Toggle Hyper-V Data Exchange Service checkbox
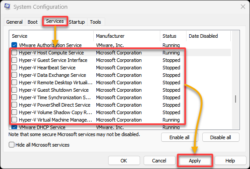Screen dimensions: 250x169 [x=14, y=75]
